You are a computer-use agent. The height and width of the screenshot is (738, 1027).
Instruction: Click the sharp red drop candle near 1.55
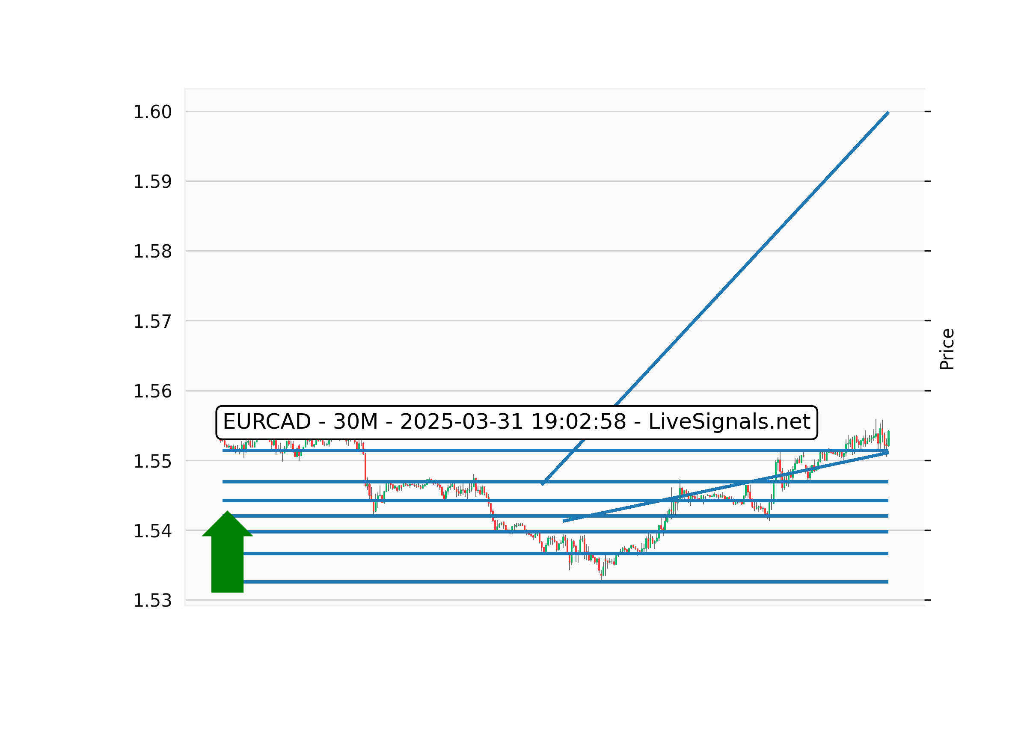(365, 468)
